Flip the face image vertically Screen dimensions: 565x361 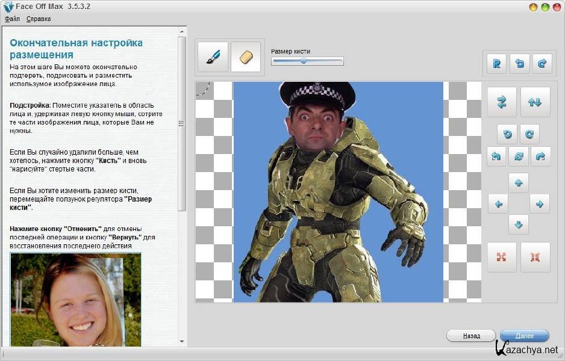coord(535,102)
